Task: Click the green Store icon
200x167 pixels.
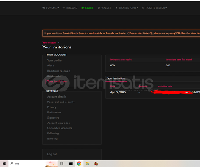Action: coord(83,8)
